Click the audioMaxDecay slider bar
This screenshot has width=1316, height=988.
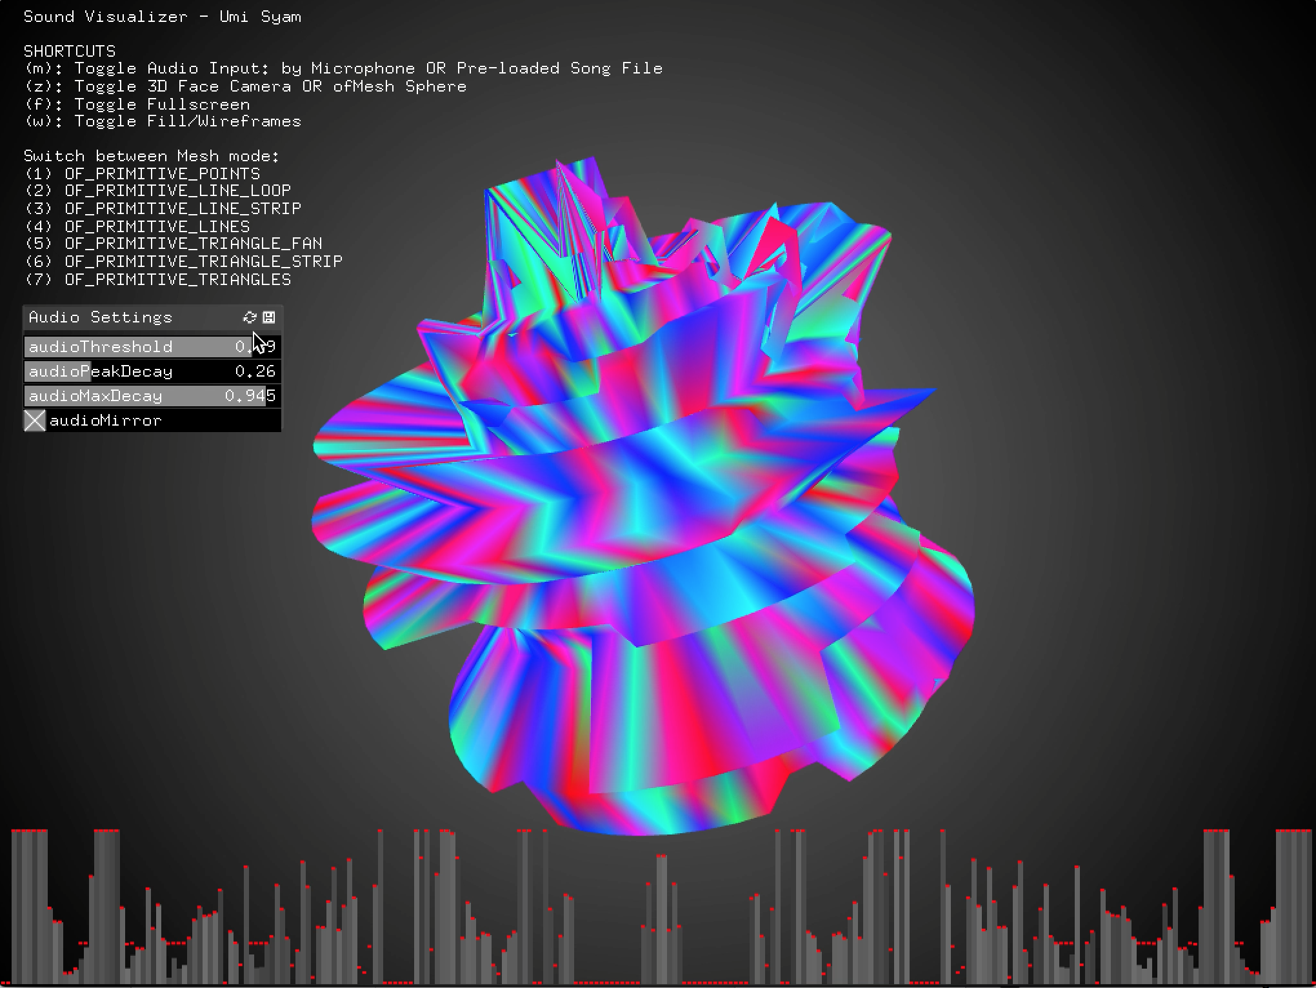(152, 396)
